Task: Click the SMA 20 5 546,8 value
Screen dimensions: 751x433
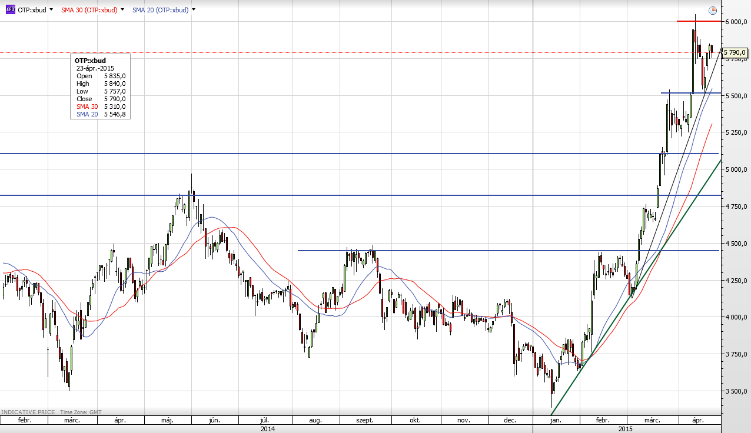Action: point(115,114)
